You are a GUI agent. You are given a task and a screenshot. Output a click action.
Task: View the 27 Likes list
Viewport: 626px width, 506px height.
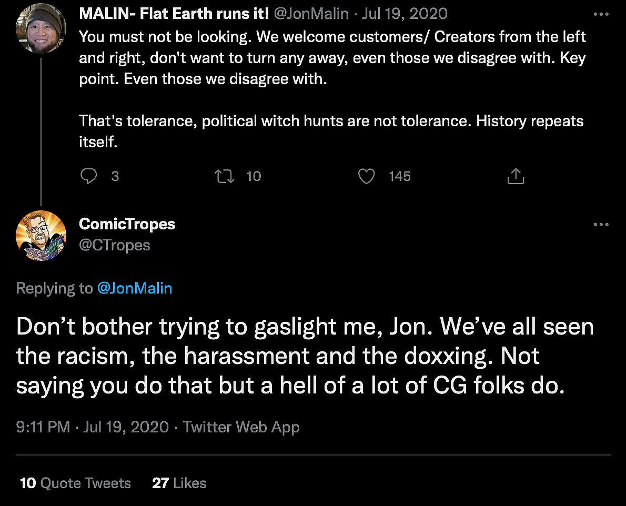pos(179,483)
